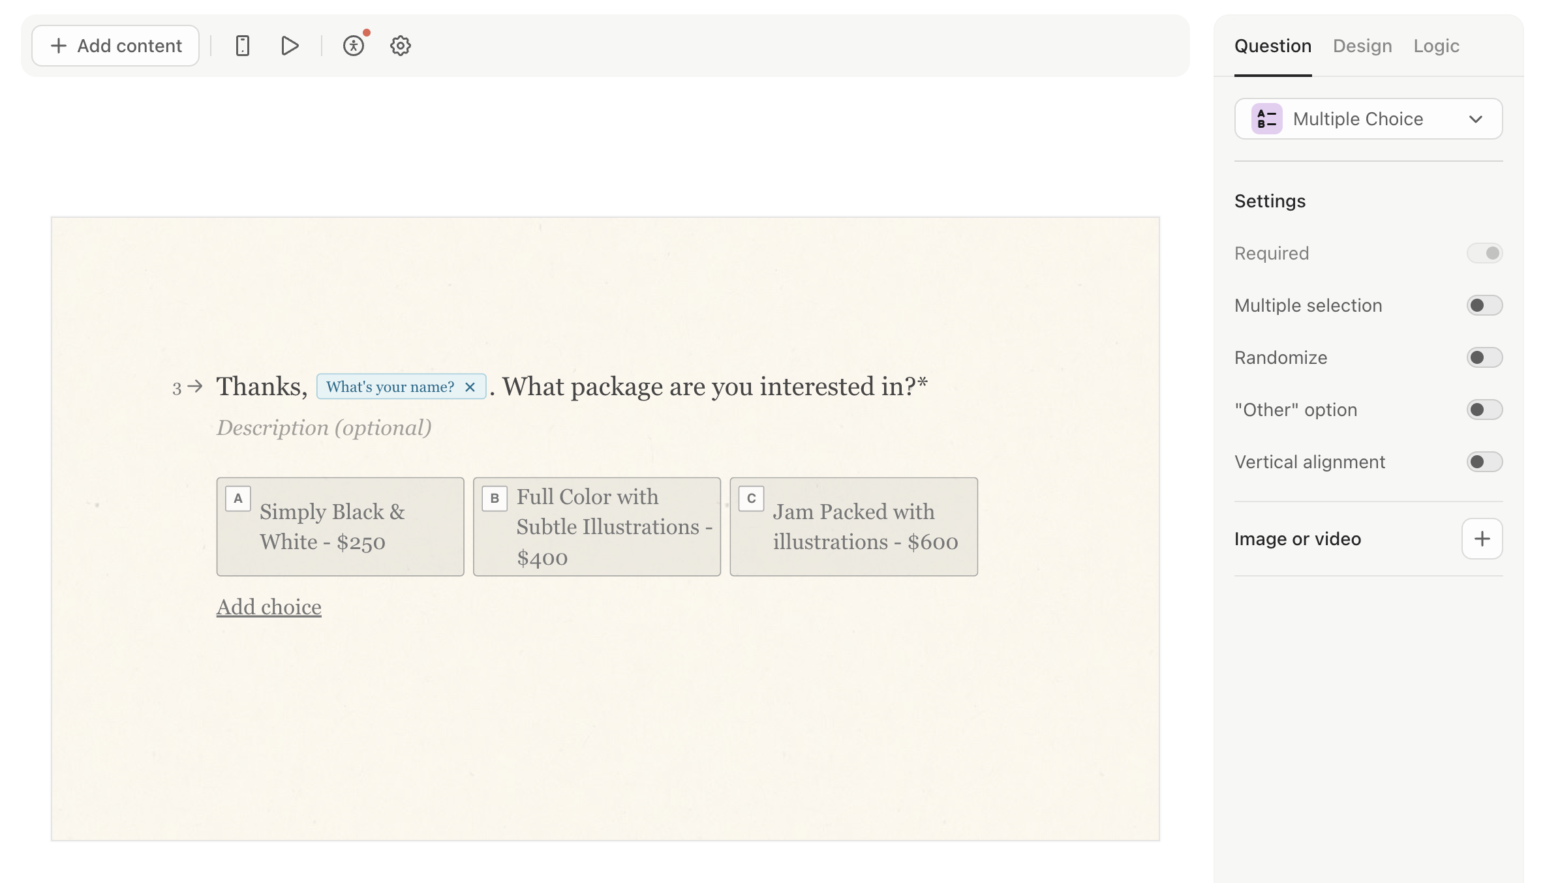Click the Image or video add icon

coord(1482,539)
